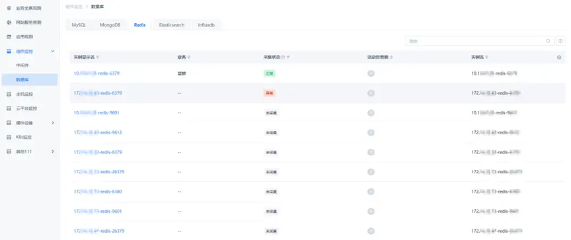This screenshot has width=571, height=240.
Task: Open the instance link ending in redis-9612
Action: point(98,133)
